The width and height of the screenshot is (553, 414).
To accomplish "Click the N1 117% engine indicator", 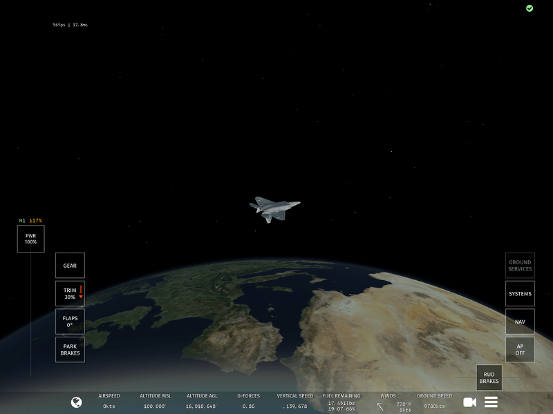I will [x=30, y=221].
